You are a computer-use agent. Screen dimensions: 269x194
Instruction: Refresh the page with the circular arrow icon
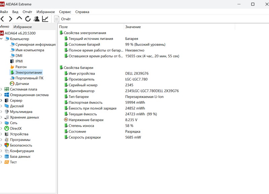(x=28, y=19)
